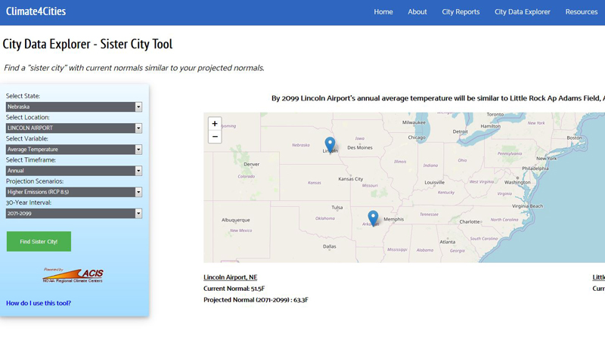Open the Resources navigation item
This screenshot has width=605, height=340.
(582, 12)
